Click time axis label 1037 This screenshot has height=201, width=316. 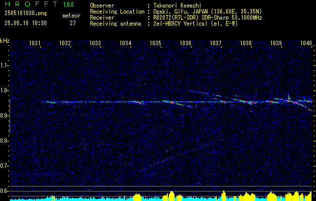tap(216, 43)
